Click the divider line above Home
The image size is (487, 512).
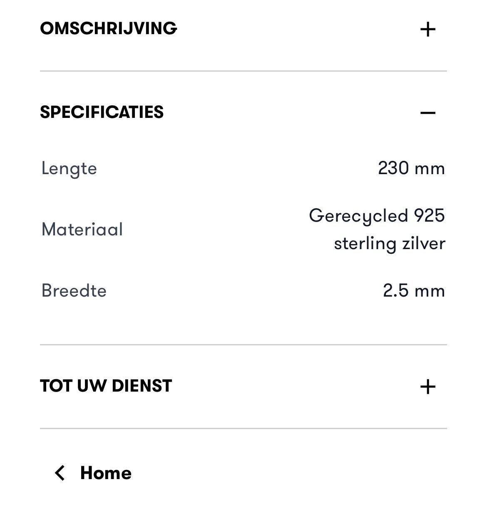point(243,428)
